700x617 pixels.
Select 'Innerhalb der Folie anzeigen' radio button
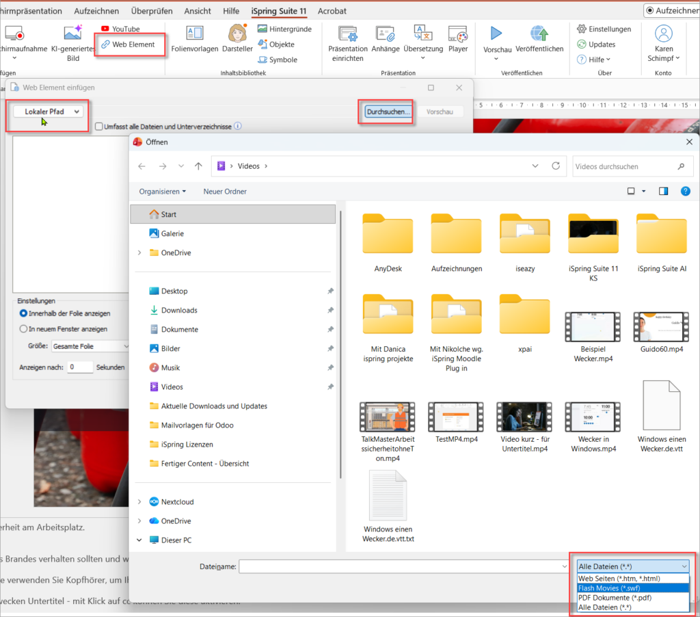[x=24, y=313]
